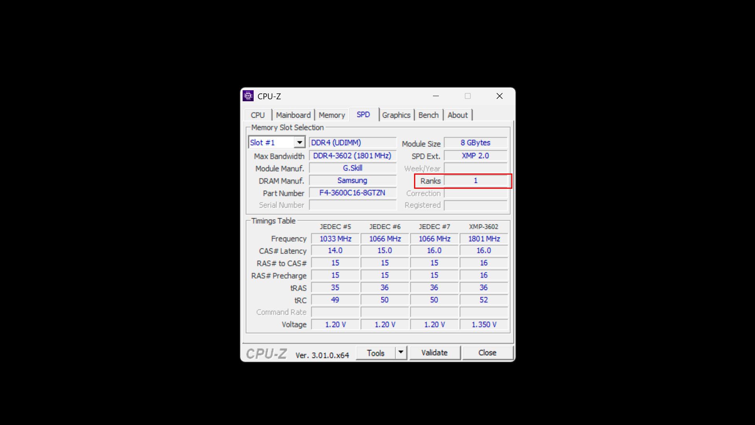Click the tRC value 49
The width and height of the screenshot is (755, 425).
click(x=335, y=300)
